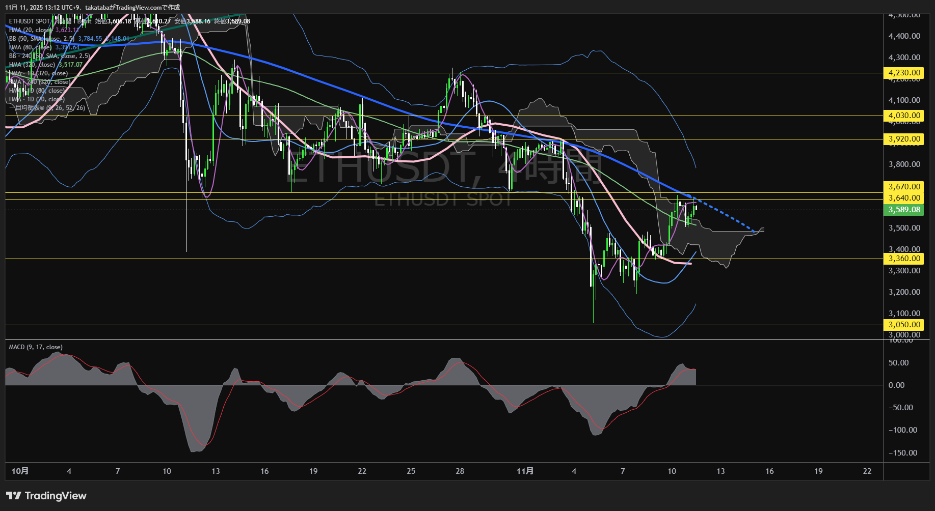Click the HMA (80, close) indicator label

tap(31, 47)
